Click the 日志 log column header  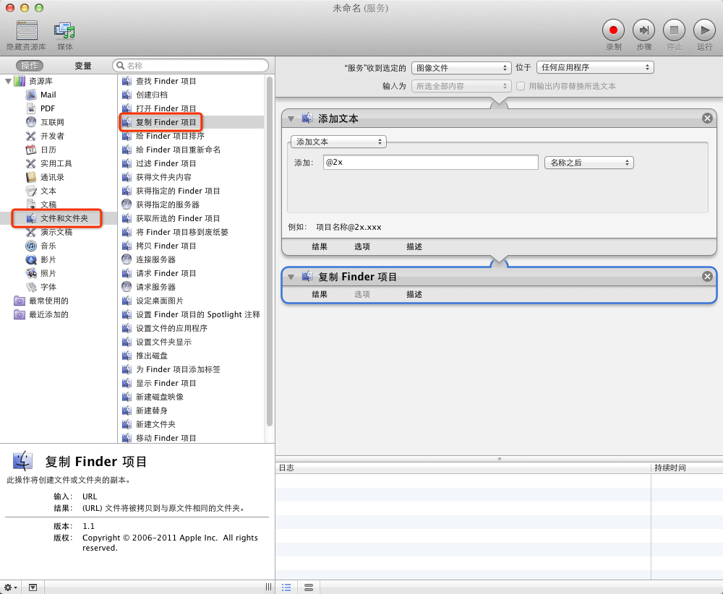pyautogui.click(x=463, y=468)
